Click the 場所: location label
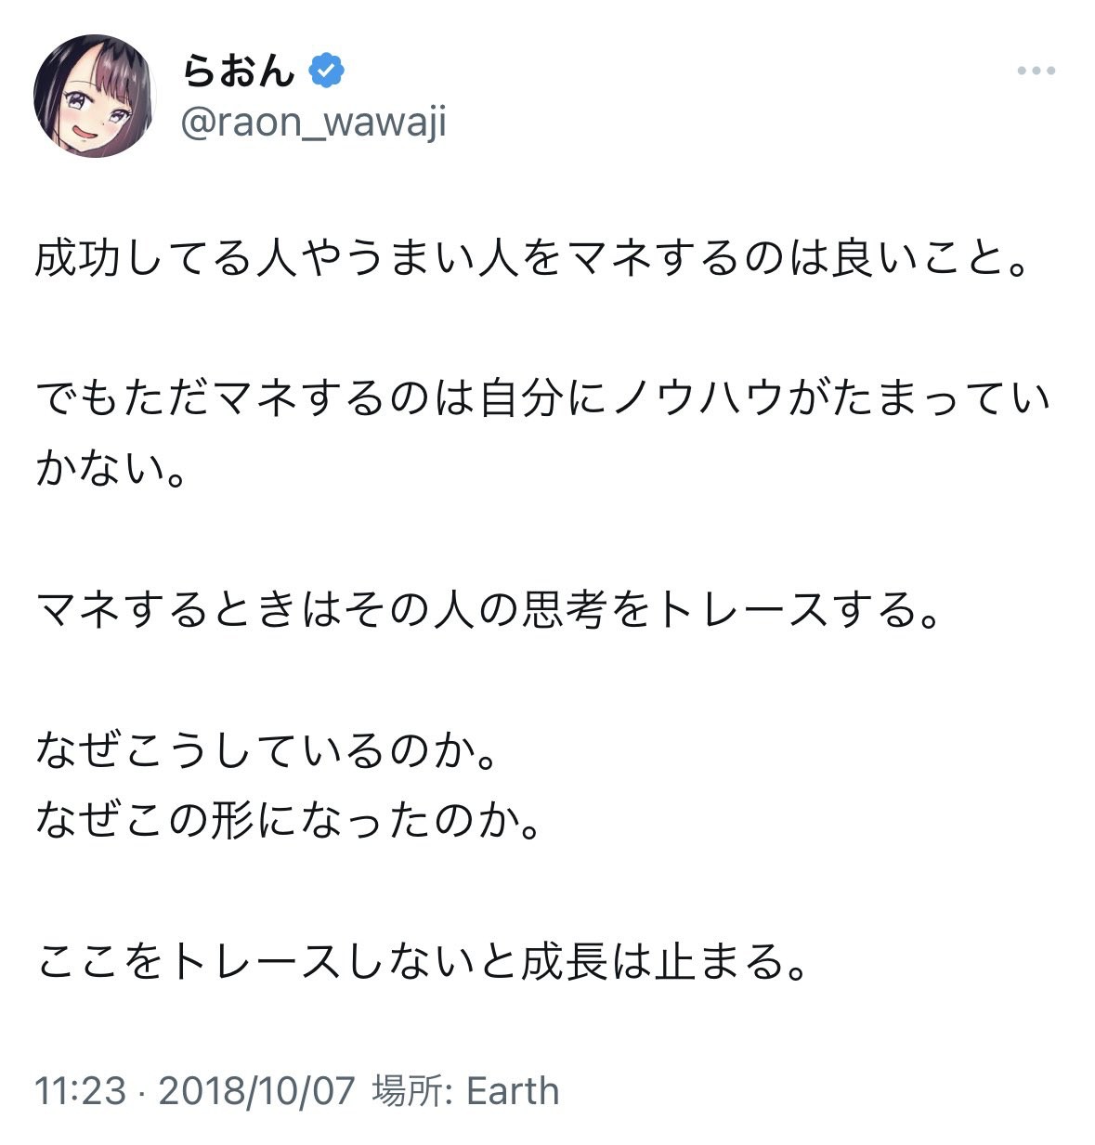1095x1145 pixels. (x=411, y=1090)
